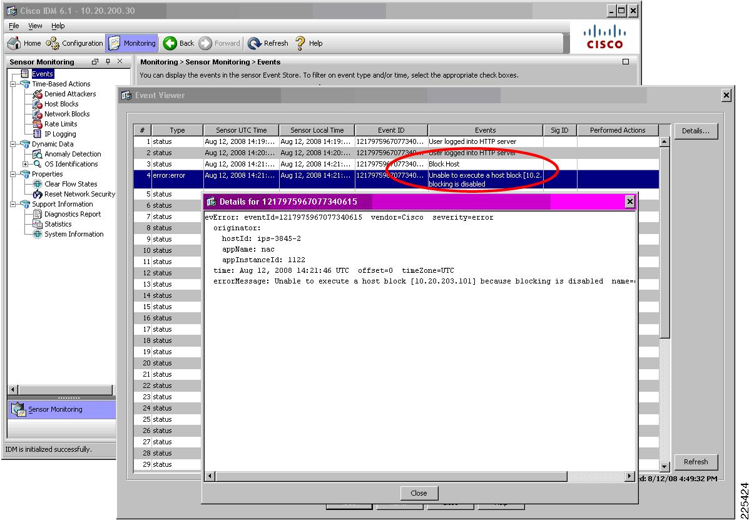Open Anomaly Detection tree item
Image resolution: width=749 pixels, height=520 pixels.
(x=73, y=154)
